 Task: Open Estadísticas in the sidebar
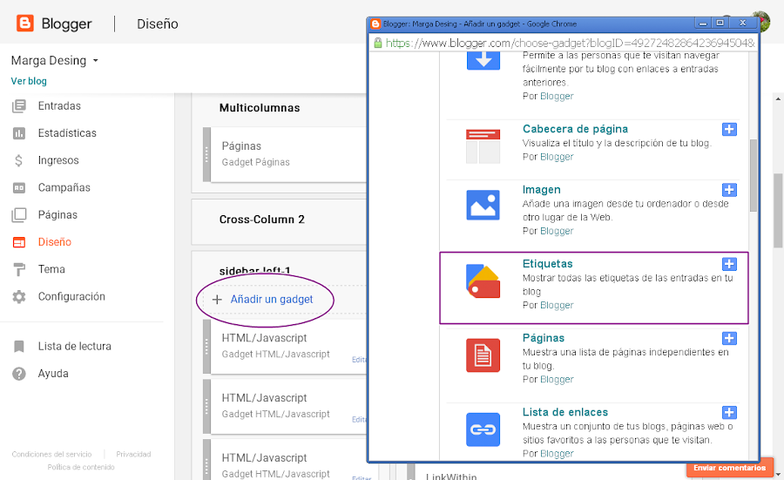tap(67, 133)
